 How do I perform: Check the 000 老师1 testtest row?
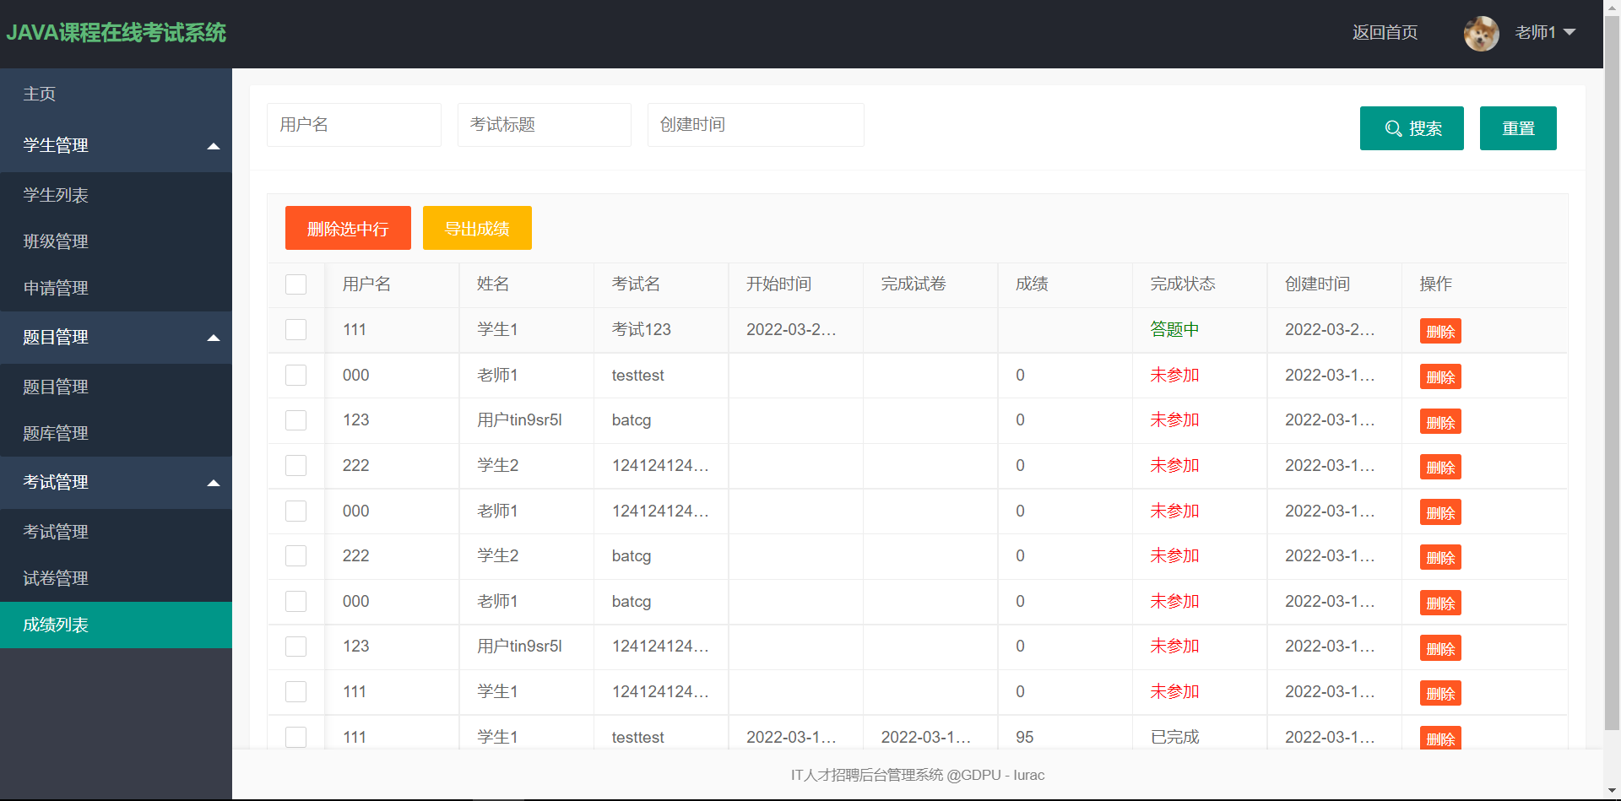click(295, 375)
